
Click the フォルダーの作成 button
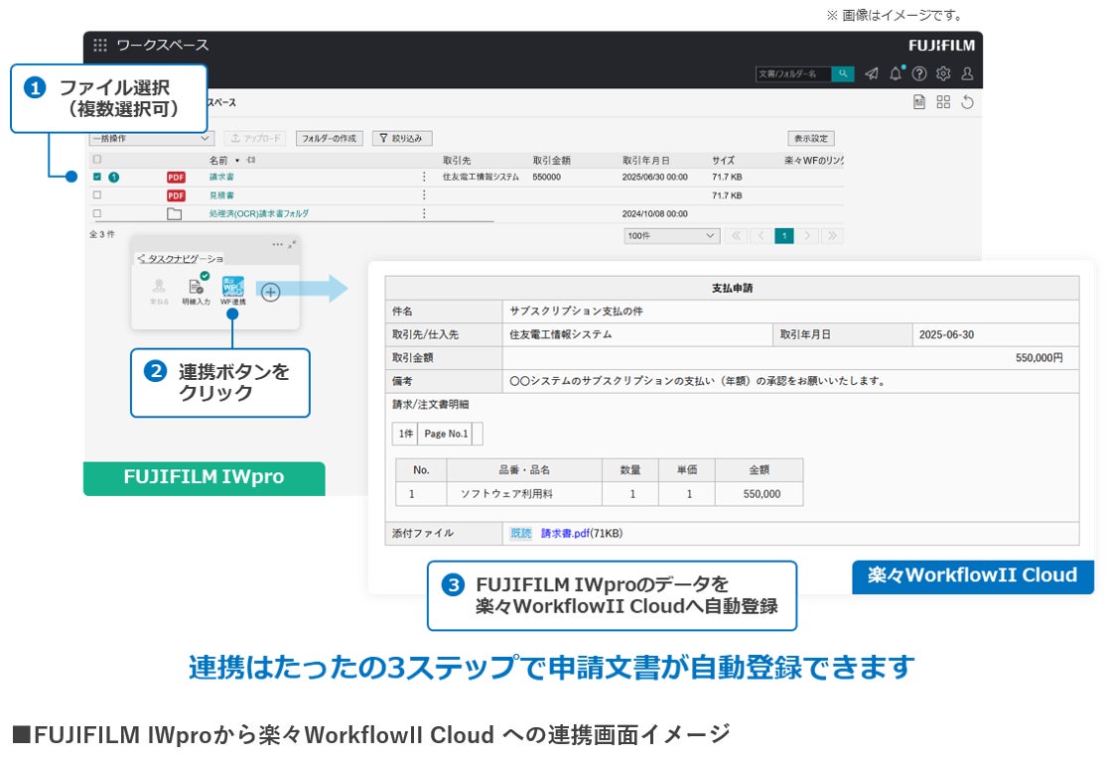click(x=330, y=138)
